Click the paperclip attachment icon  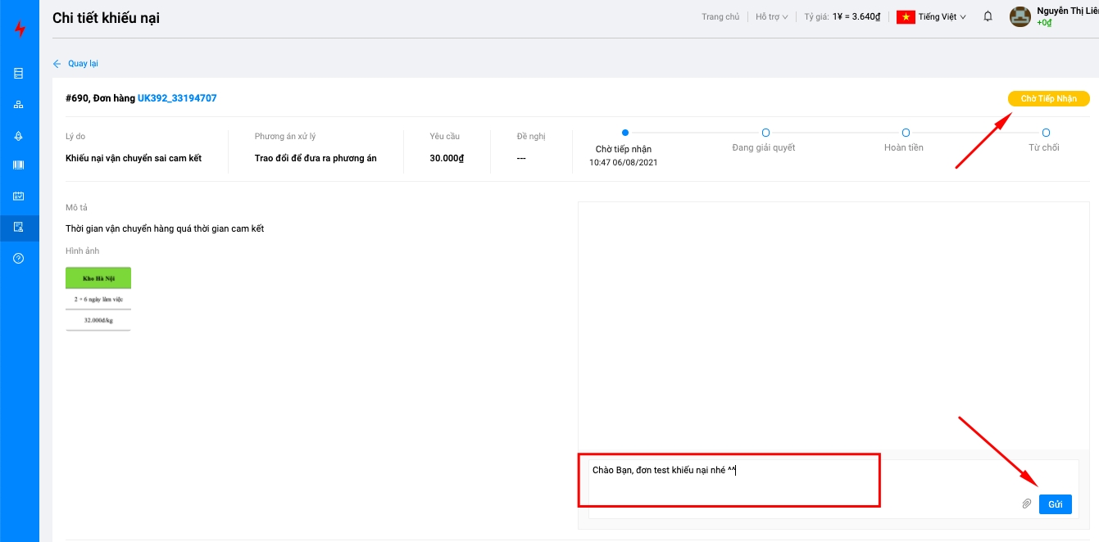1026,504
